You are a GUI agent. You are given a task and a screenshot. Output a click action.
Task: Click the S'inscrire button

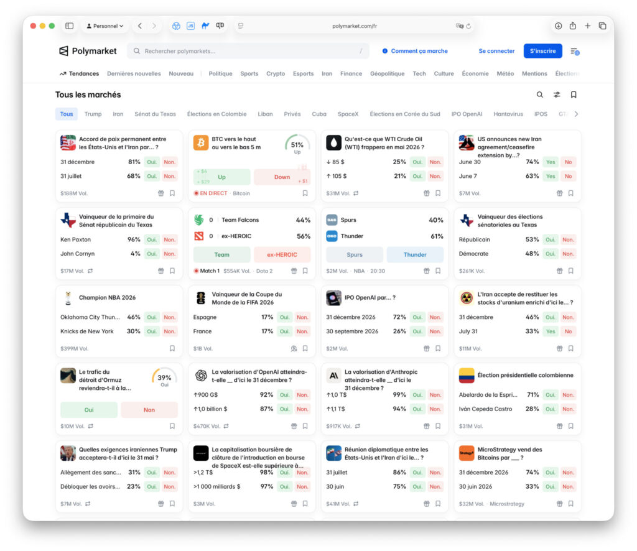(x=542, y=51)
